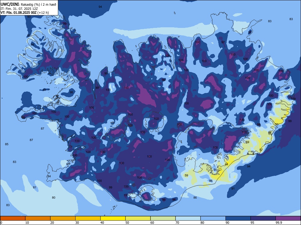Click the '30' legend scale label

pyautogui.click(x=77, y=223)
